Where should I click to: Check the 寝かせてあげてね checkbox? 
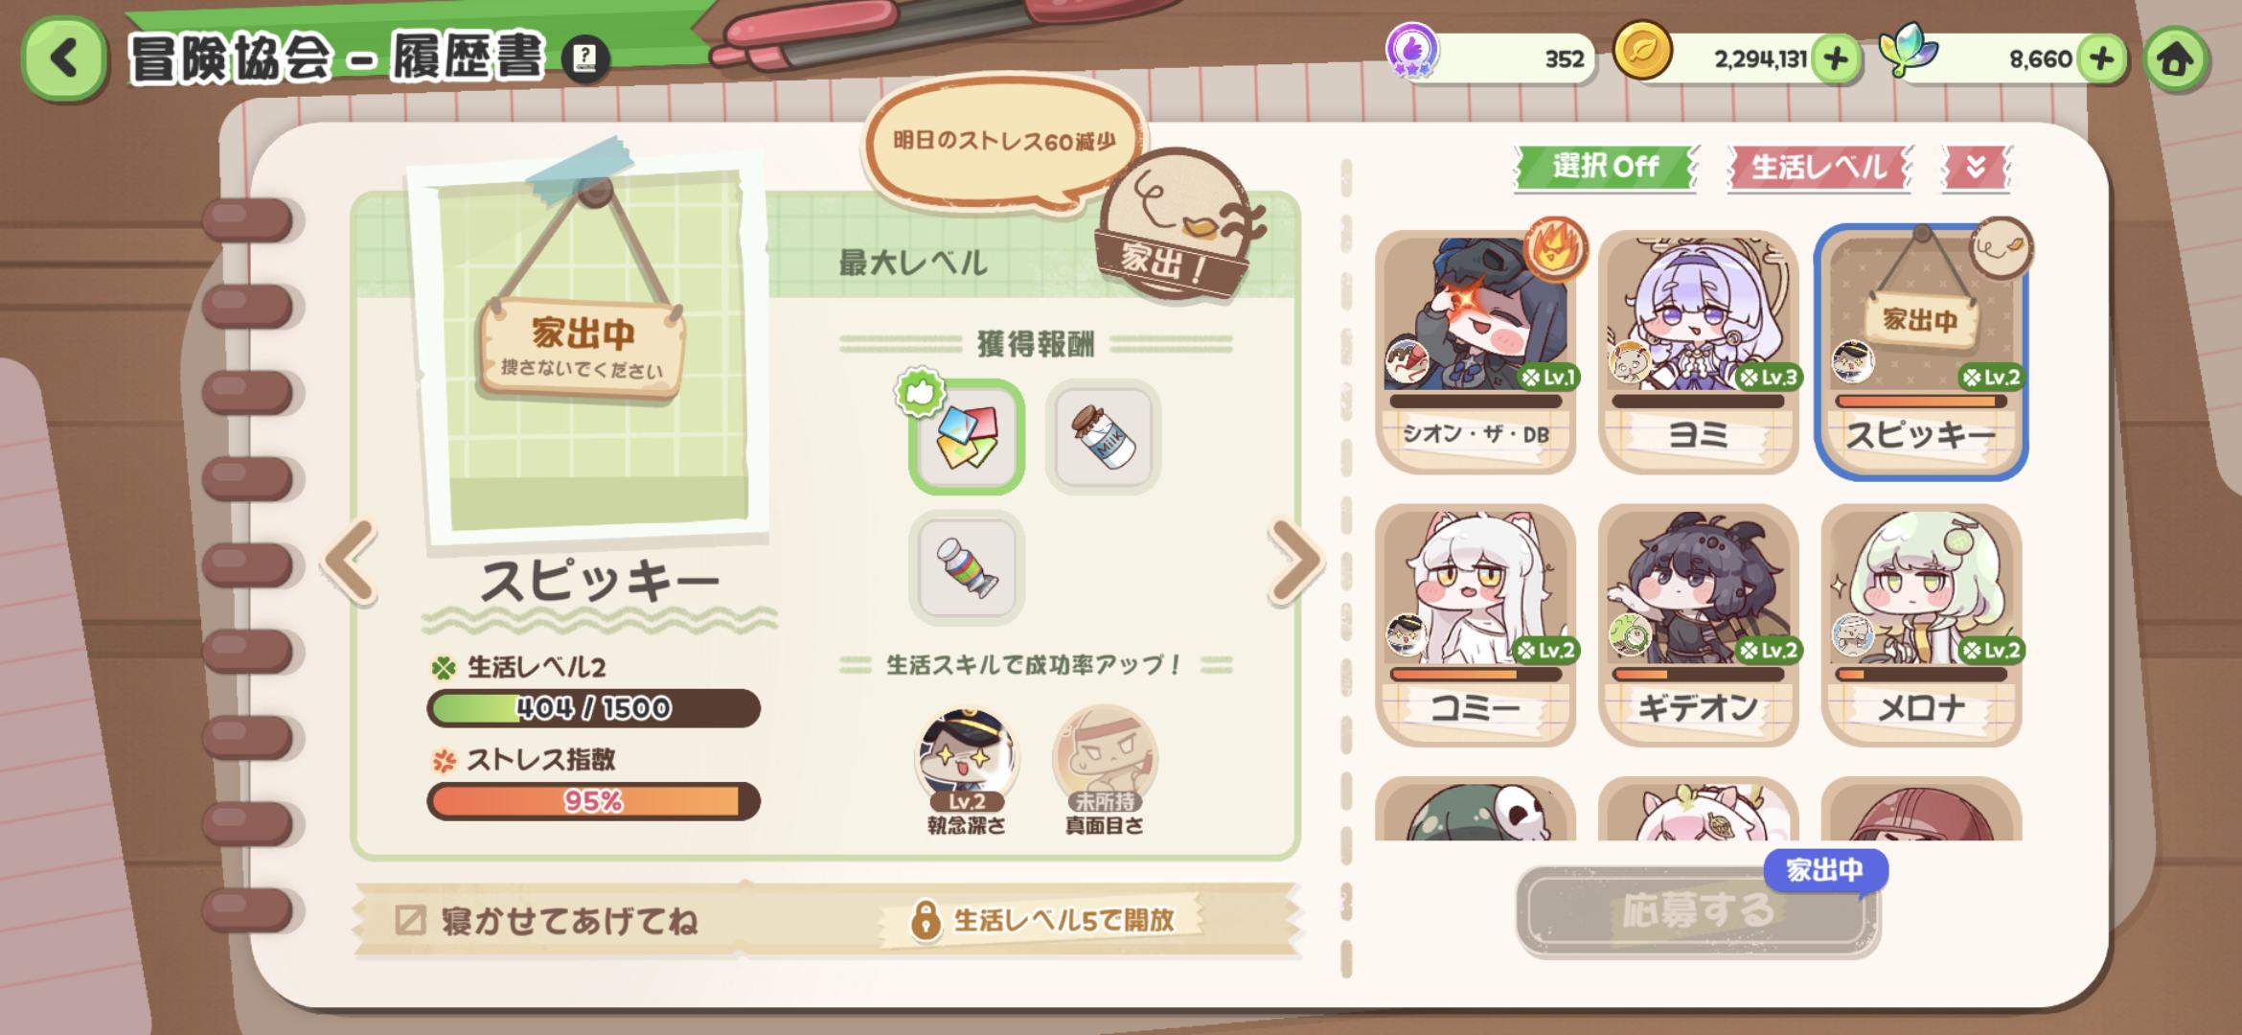click(410, 920)
